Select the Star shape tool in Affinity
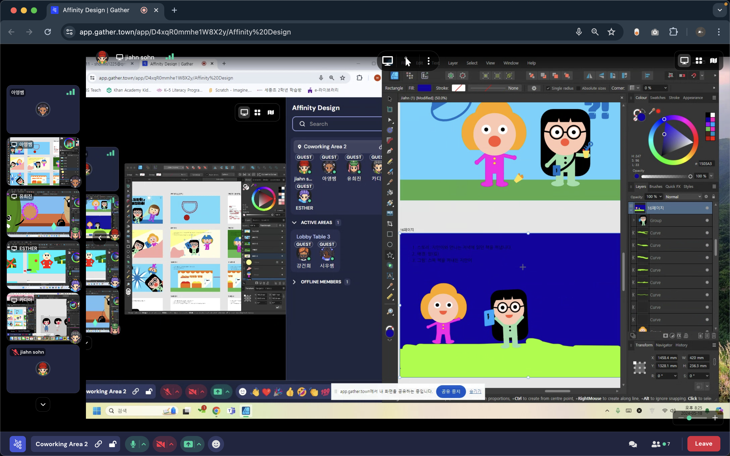Image resolution: width=730 pixels, height=456 pixels. point(390,255)
